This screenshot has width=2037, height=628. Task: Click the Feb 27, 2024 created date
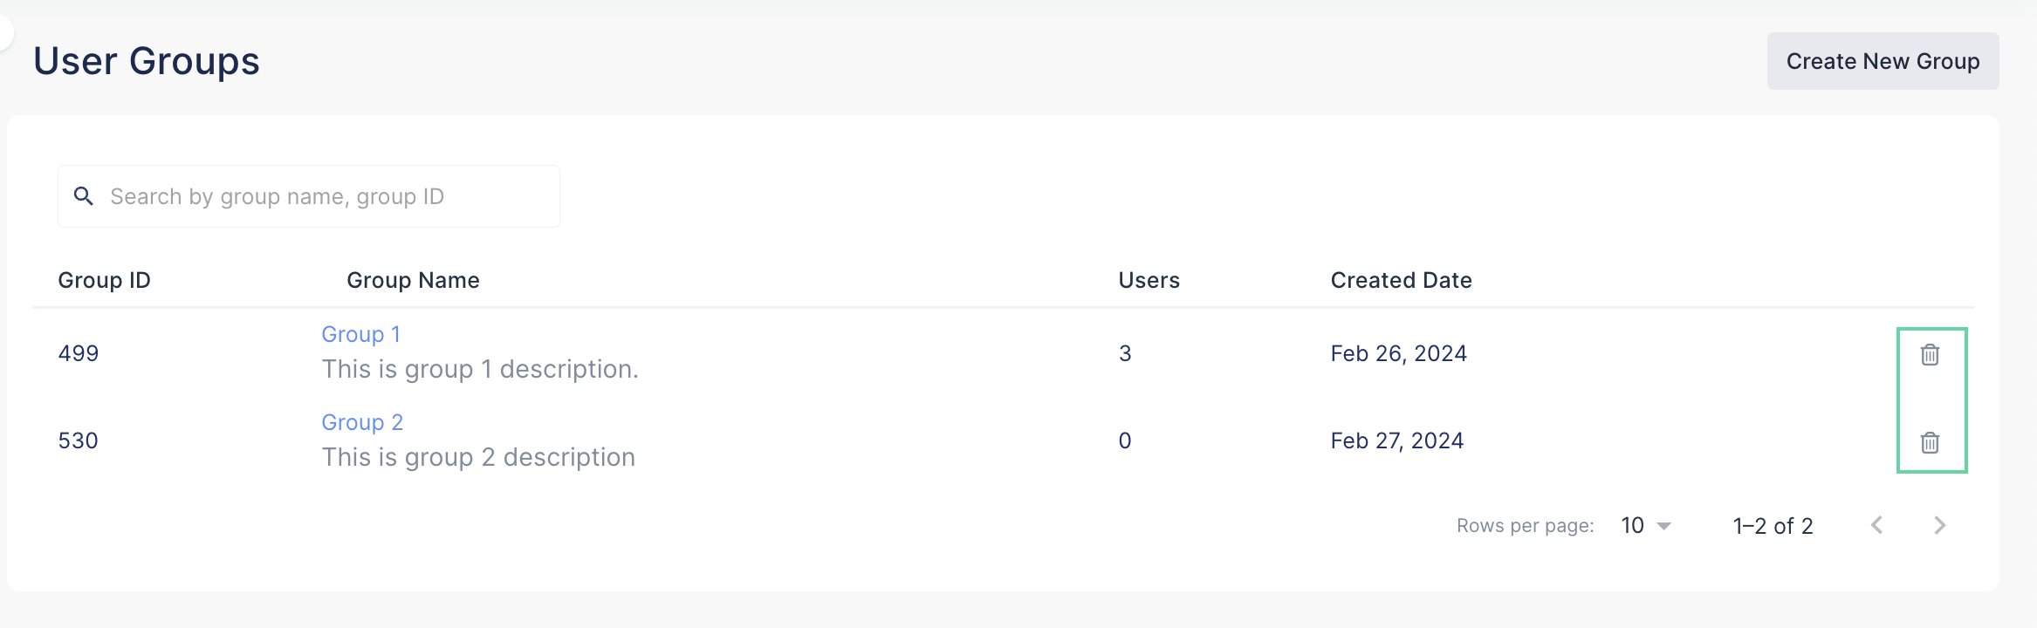click(1396, 440)
